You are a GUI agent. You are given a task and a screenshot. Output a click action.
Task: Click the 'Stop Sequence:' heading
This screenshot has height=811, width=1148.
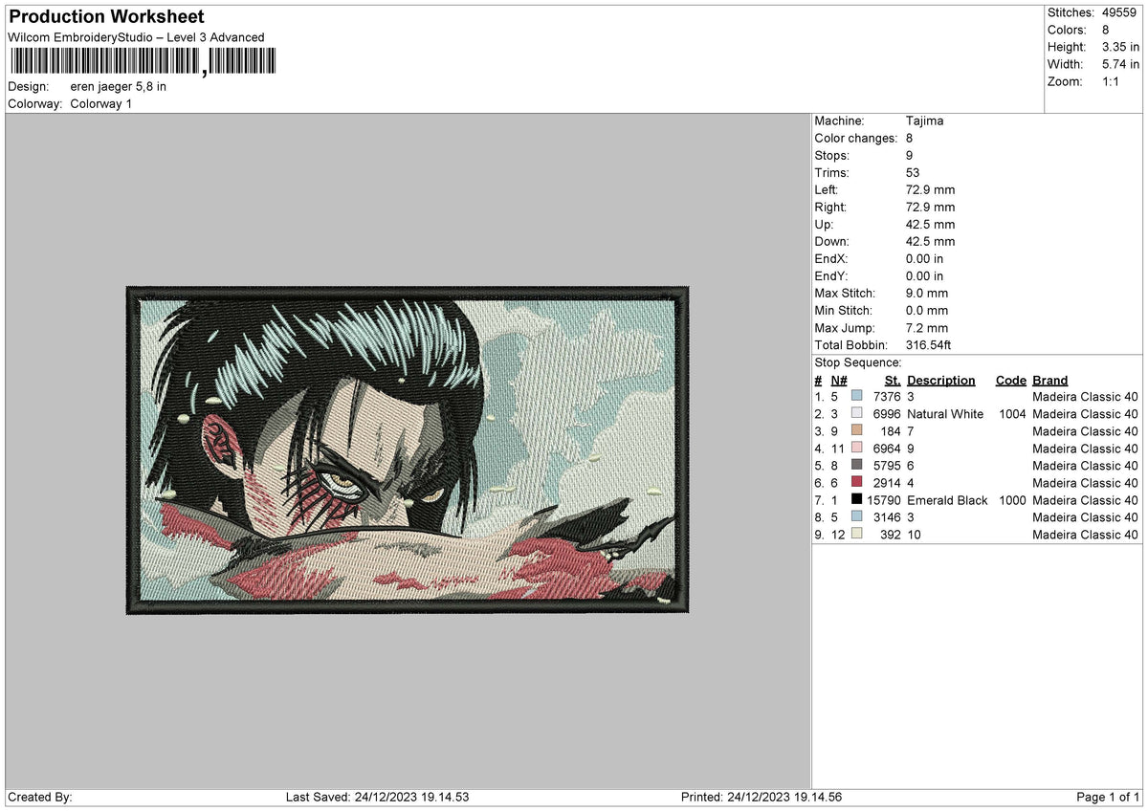858,362
